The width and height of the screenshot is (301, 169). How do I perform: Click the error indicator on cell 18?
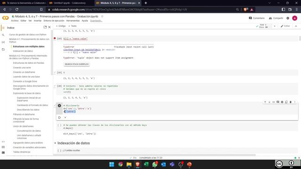pos(55,38)
